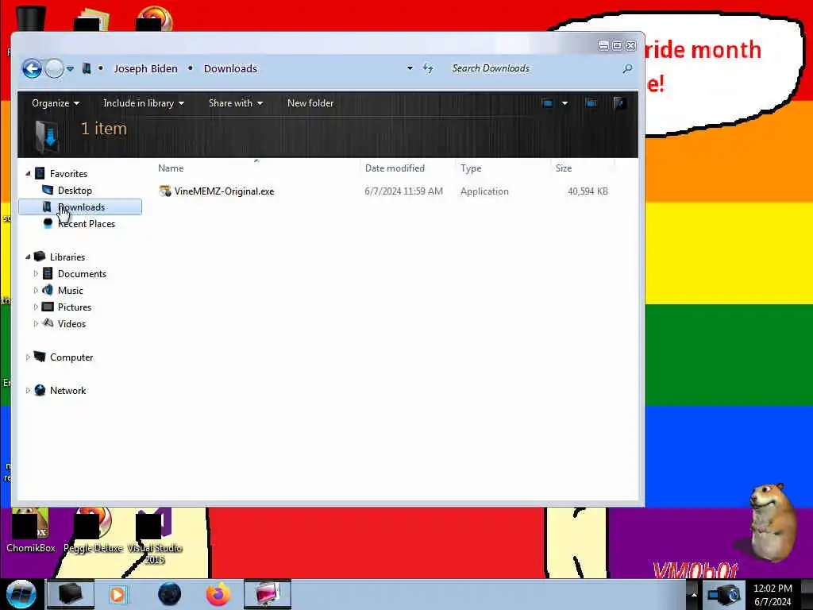Screen dimensions: 813x610
Task: Go back with the Back arrow button
Action: pyautogui.click(x=32, y=68)
